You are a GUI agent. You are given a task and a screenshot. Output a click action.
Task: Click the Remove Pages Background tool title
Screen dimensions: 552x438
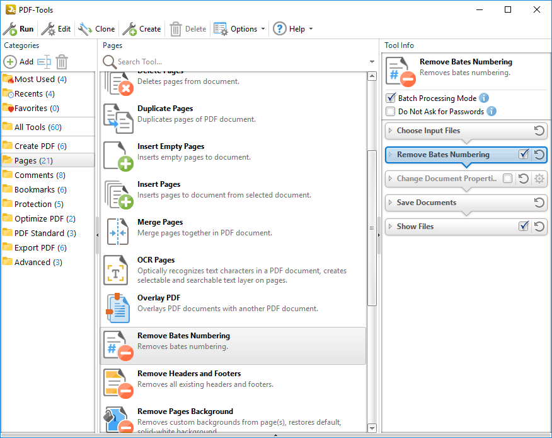(x=185, y=411)
